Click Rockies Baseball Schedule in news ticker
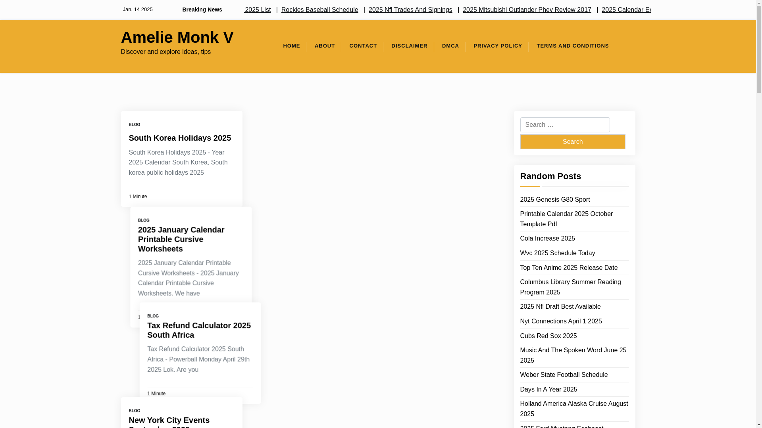Image resolution: width=762 pixels, height=428 pixels. [319, 10]
